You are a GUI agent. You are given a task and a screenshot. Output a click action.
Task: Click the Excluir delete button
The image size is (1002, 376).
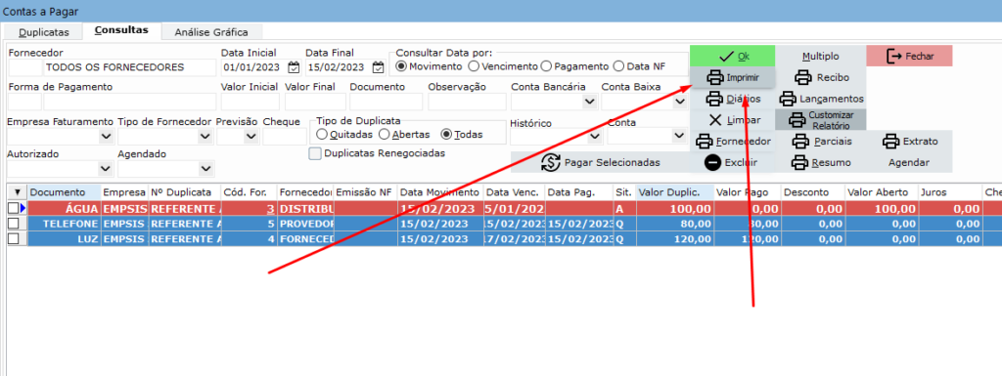click(732, 162)
